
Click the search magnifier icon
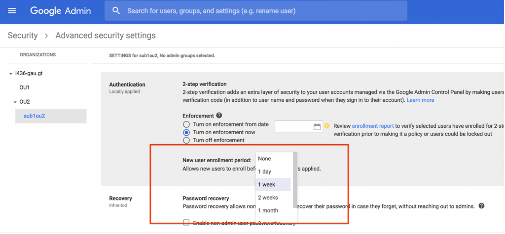116,11
